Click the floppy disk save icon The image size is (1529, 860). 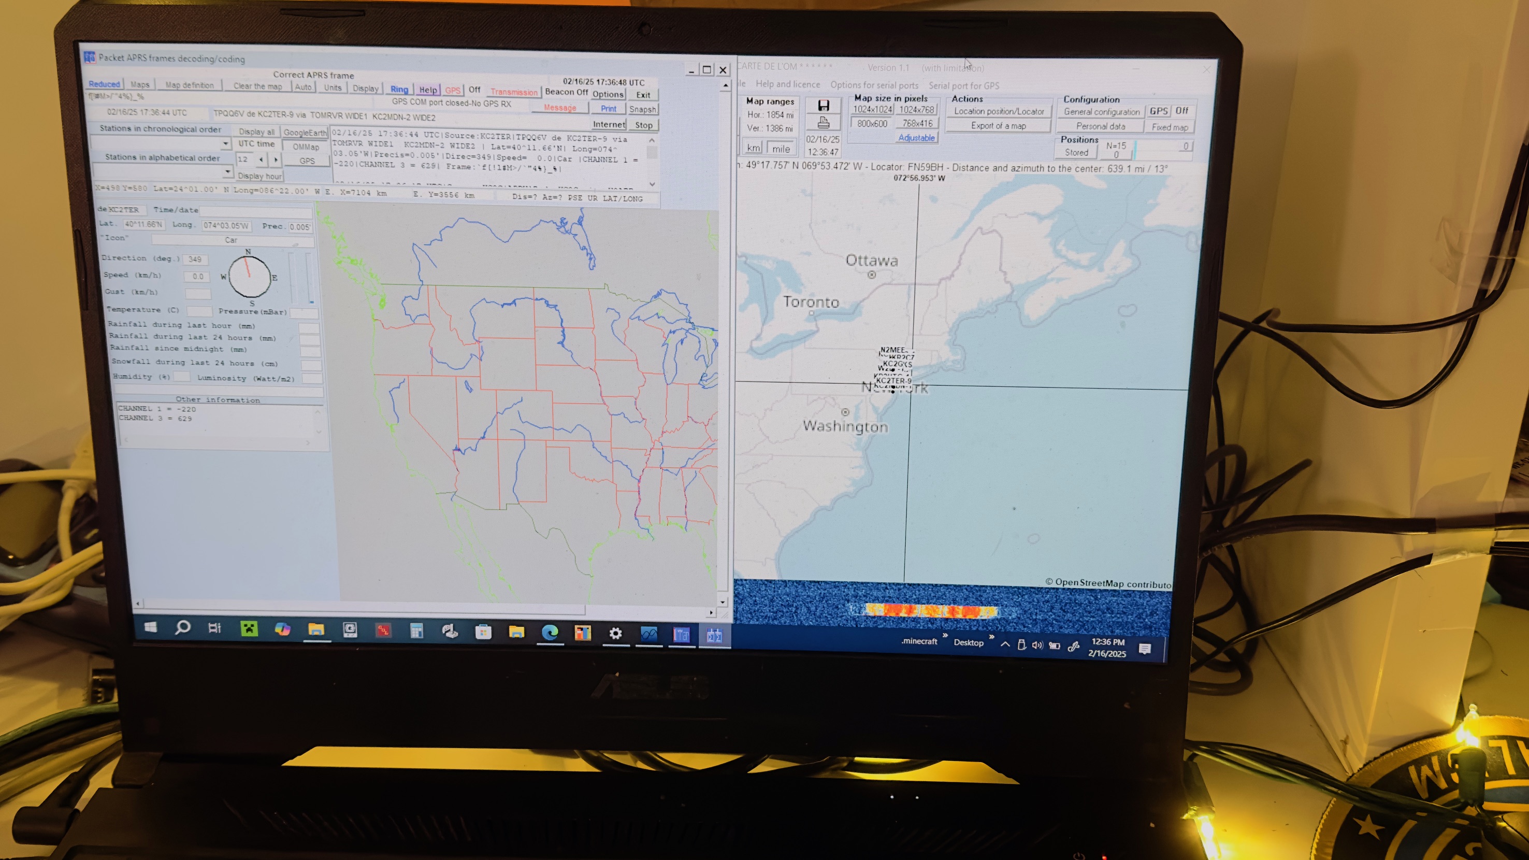coord(823,106)
